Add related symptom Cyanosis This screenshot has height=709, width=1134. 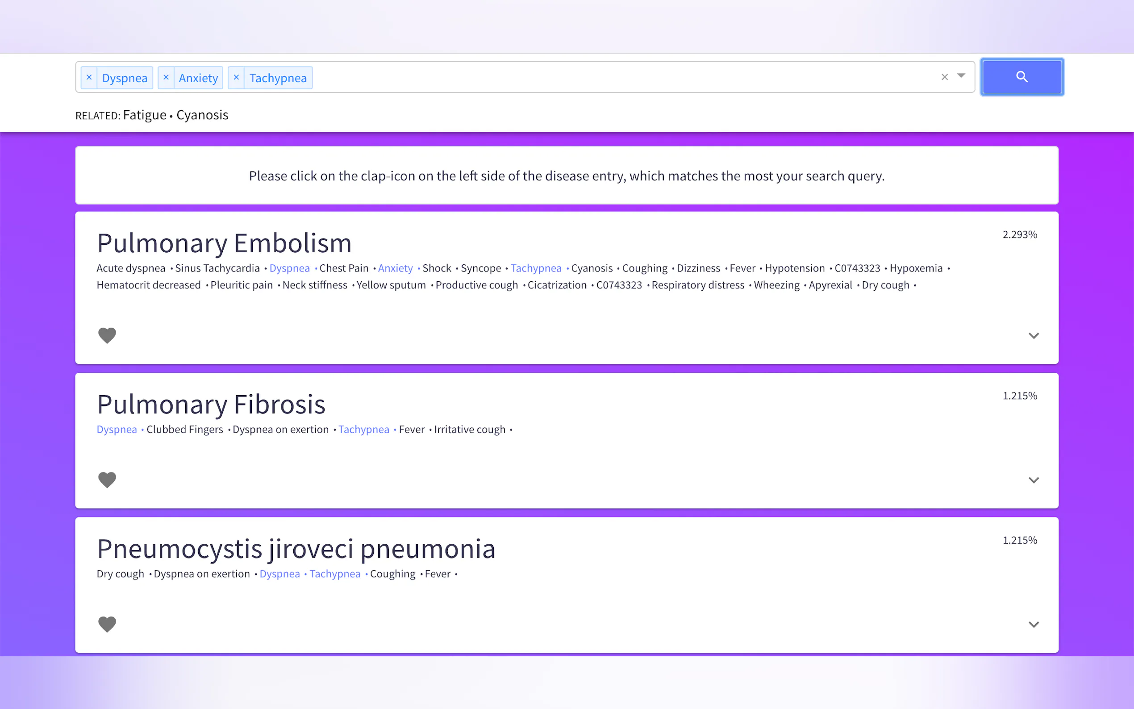[202, 115]
